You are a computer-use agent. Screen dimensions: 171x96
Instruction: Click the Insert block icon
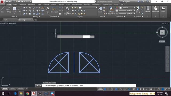100,10
